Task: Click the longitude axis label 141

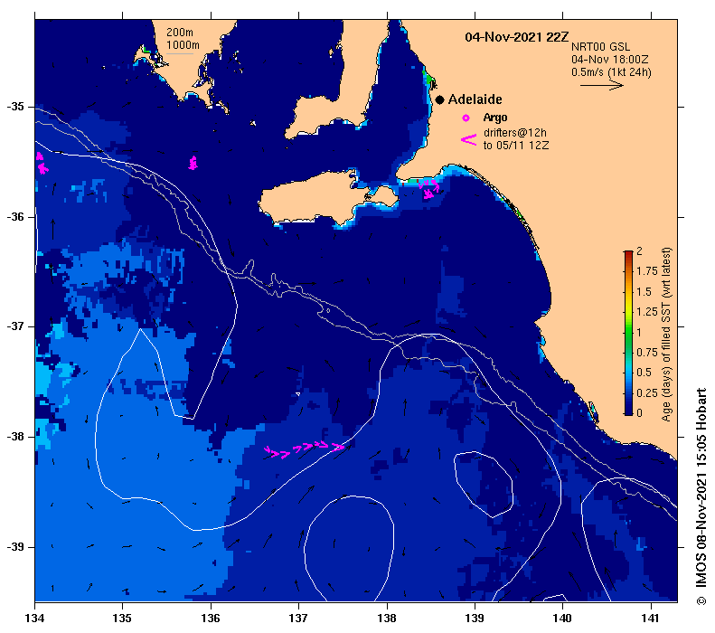Action: [650, 619]
